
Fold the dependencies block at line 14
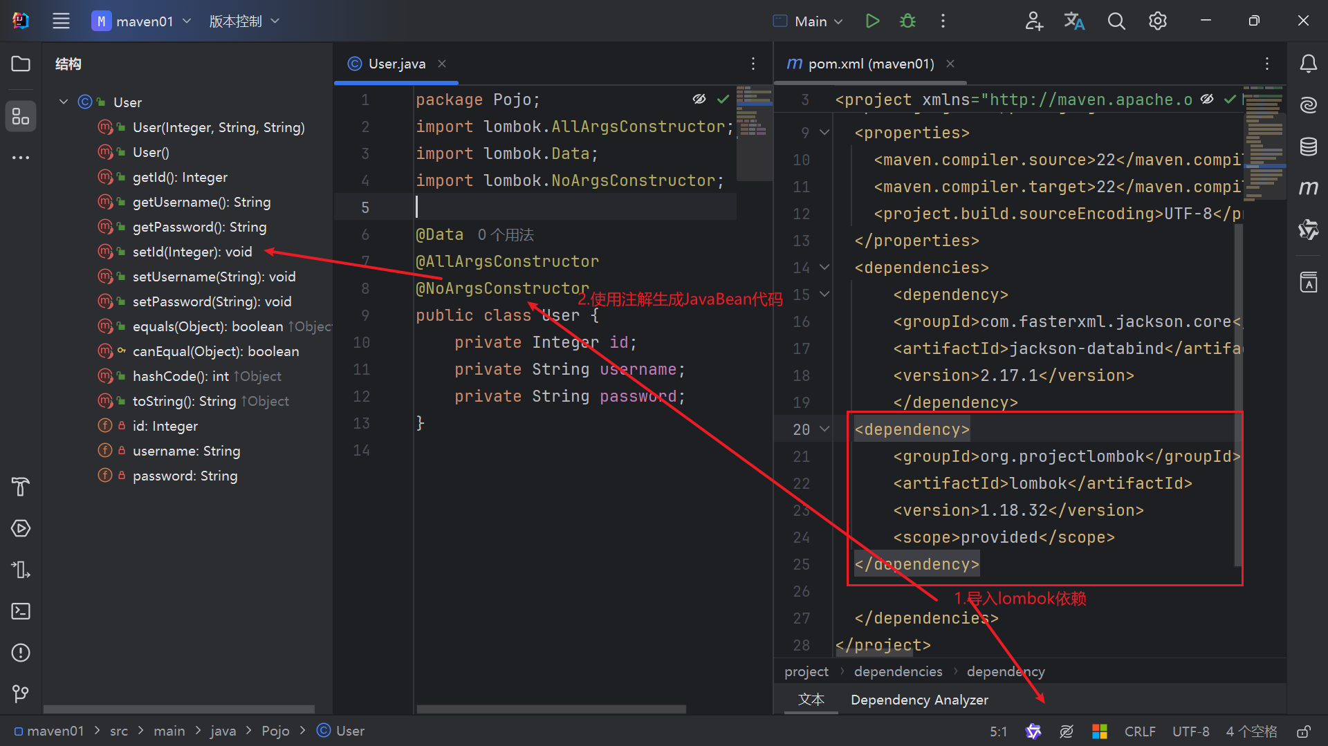point(824,267)
